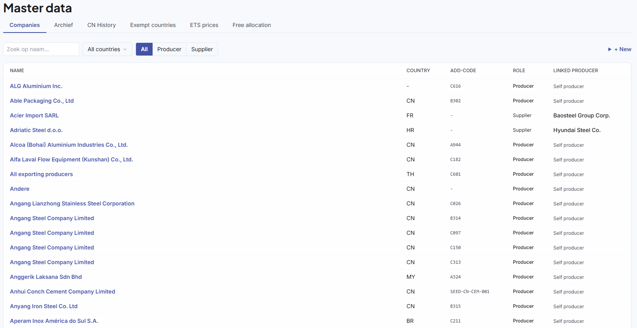Open Anhui Conch Cement Company Limited

62,292
